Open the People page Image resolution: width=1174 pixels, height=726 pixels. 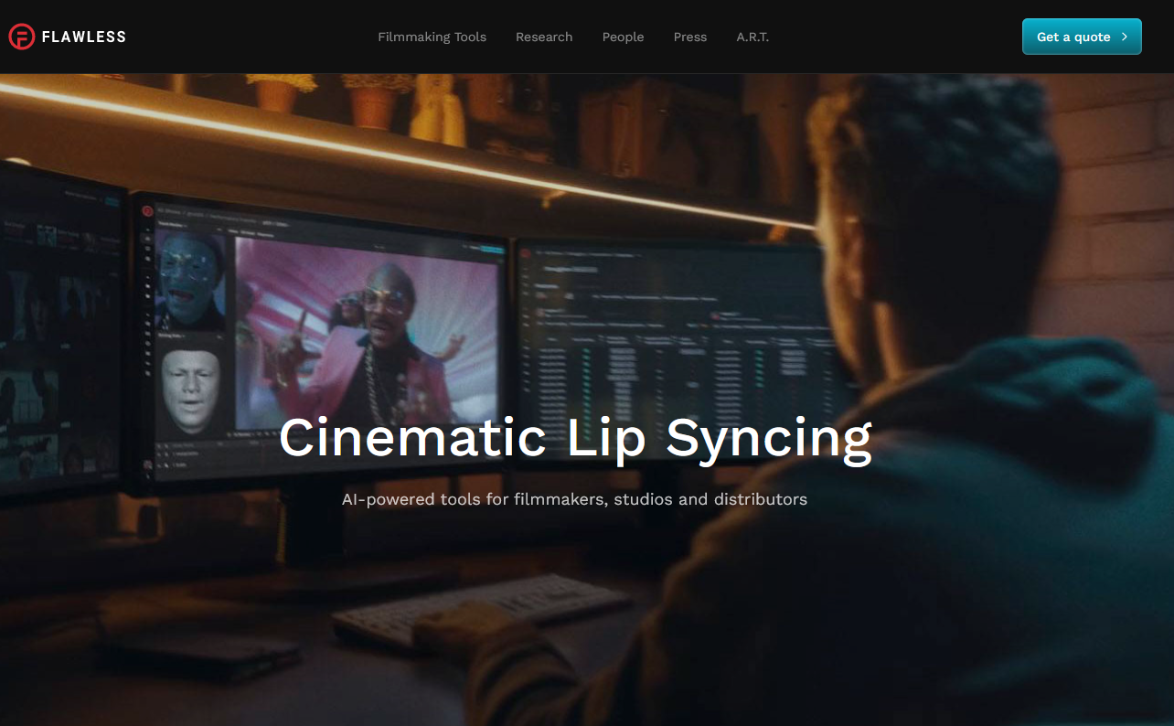coord(624,37)
